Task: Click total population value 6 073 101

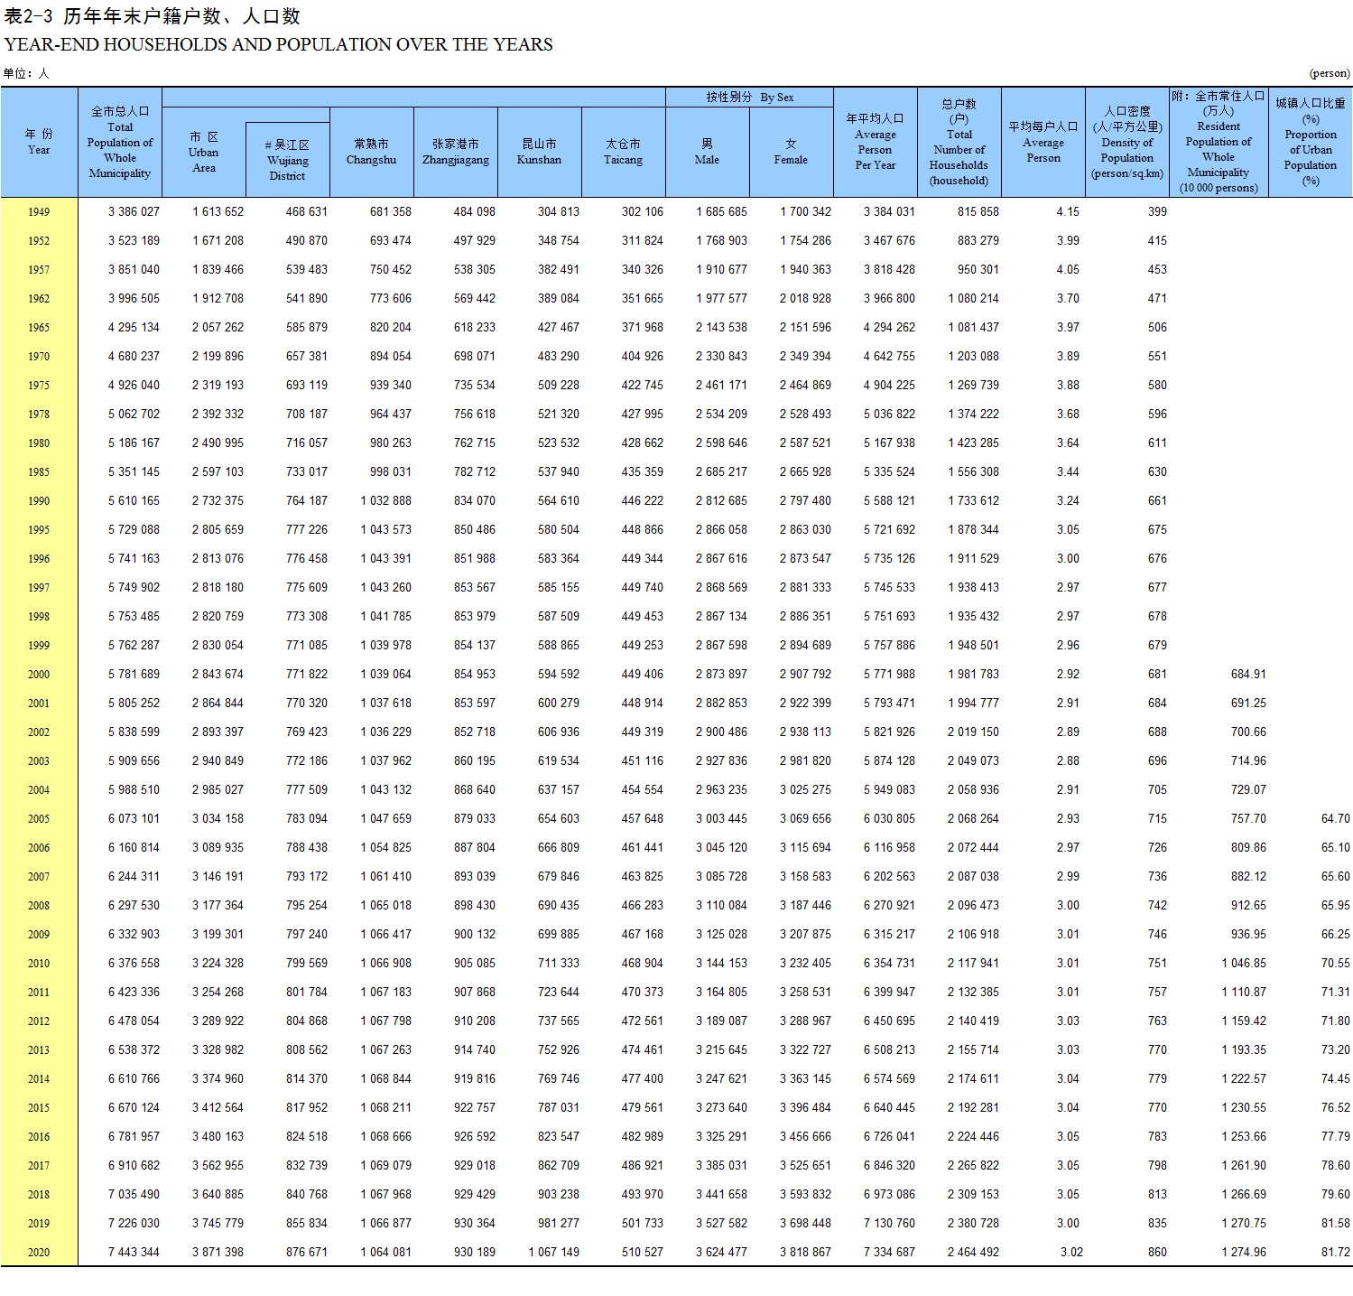Action: click(134, 818)
